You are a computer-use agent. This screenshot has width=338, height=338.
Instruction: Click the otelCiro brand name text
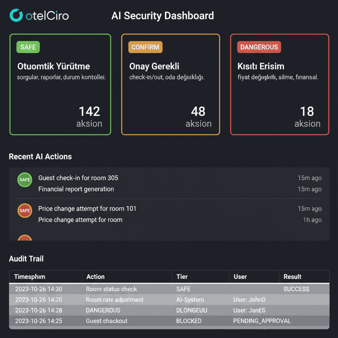point(47,16)
